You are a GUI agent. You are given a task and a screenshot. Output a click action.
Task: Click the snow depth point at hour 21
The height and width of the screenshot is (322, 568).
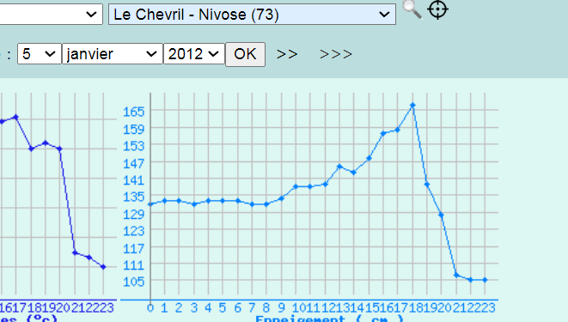(456, 276)
